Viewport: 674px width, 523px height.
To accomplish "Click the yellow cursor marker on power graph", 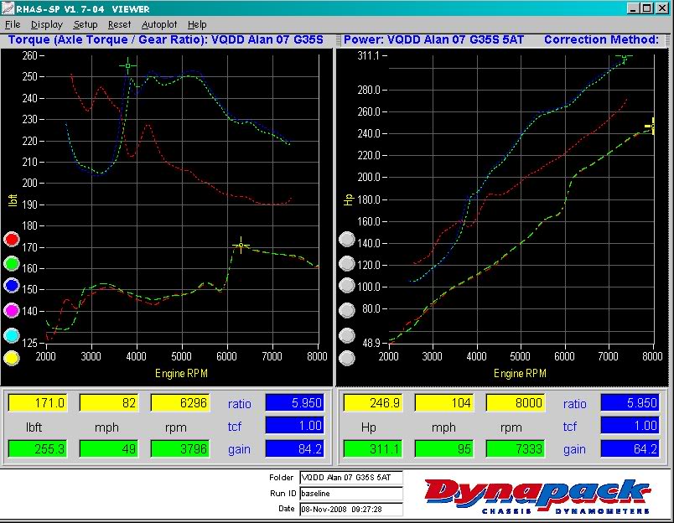I will [x=652, y=126].
